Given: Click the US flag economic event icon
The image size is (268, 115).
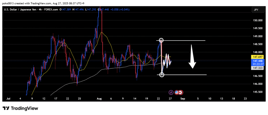Looking at the screenshot, I should pos(177,92).
